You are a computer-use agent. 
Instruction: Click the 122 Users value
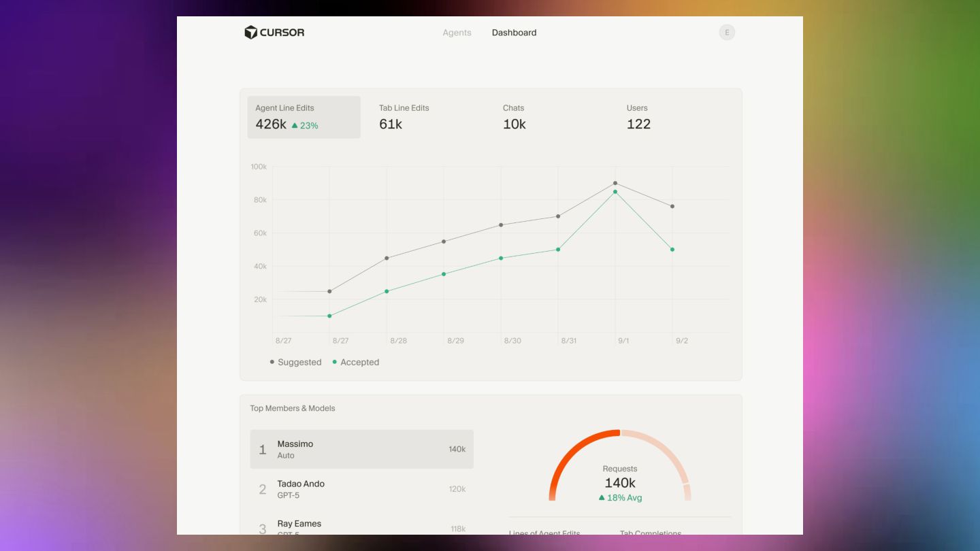click(x=638, y=124)
